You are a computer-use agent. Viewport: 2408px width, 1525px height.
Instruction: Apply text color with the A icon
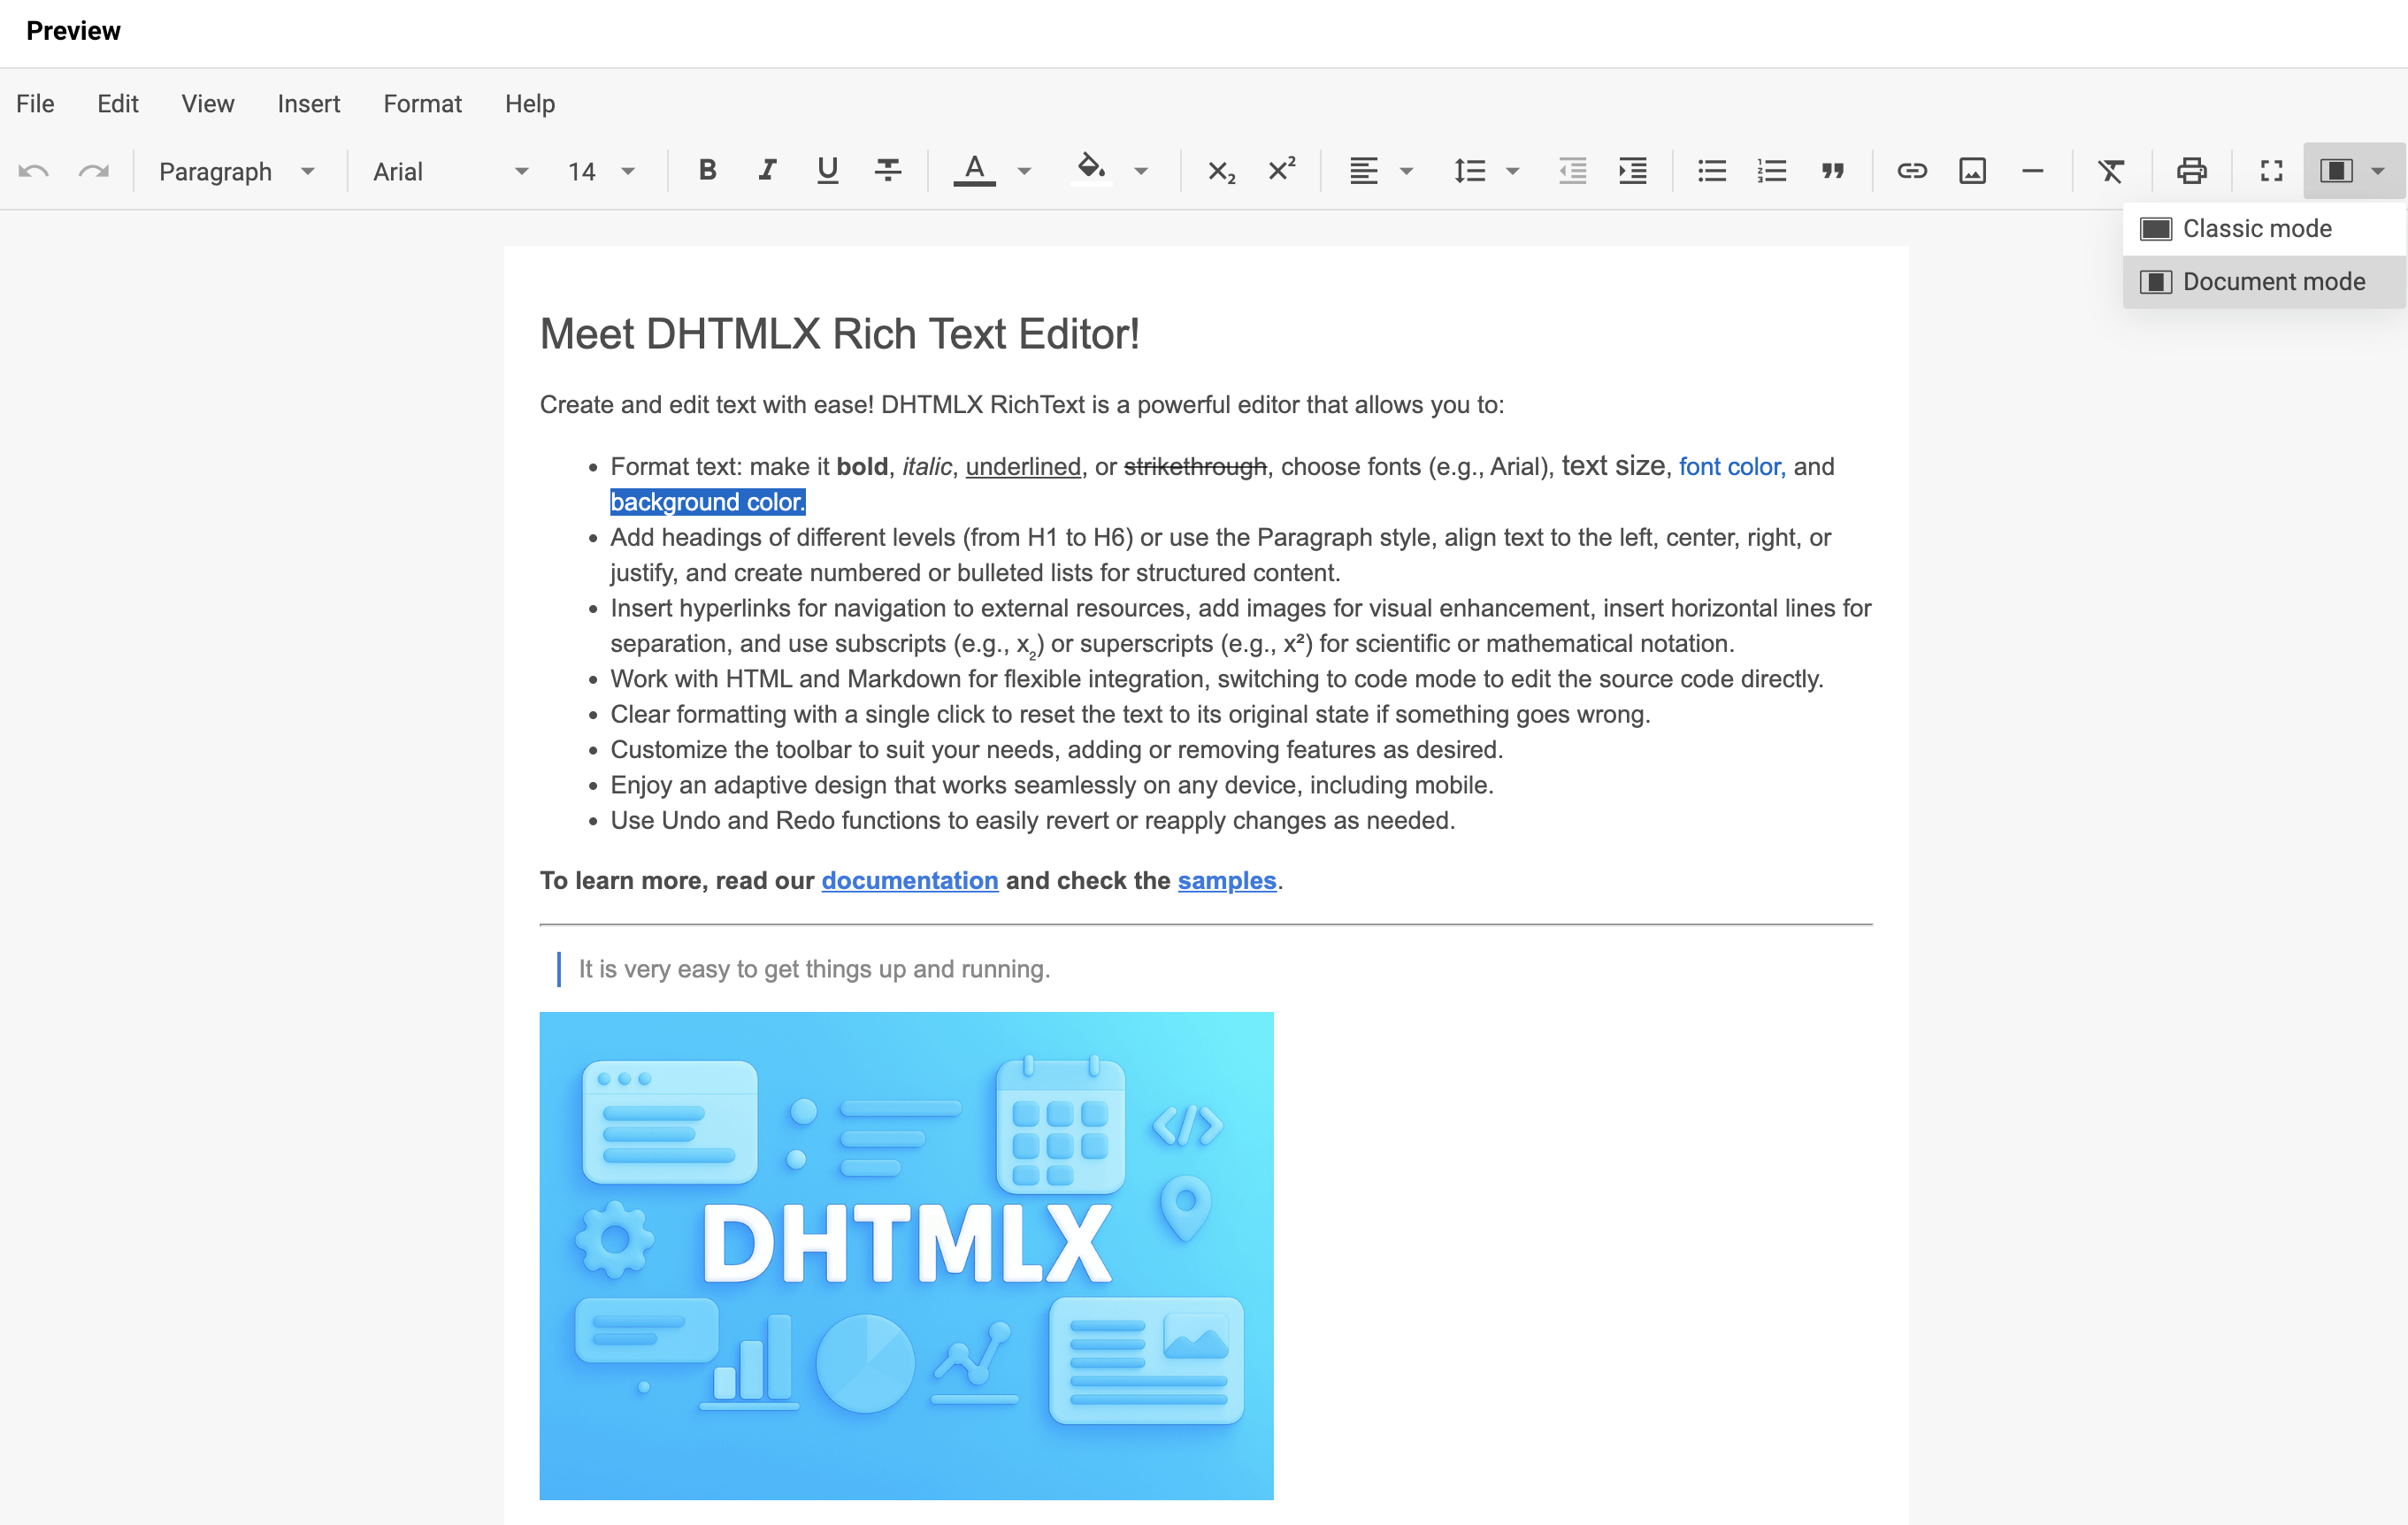[974, 171]
